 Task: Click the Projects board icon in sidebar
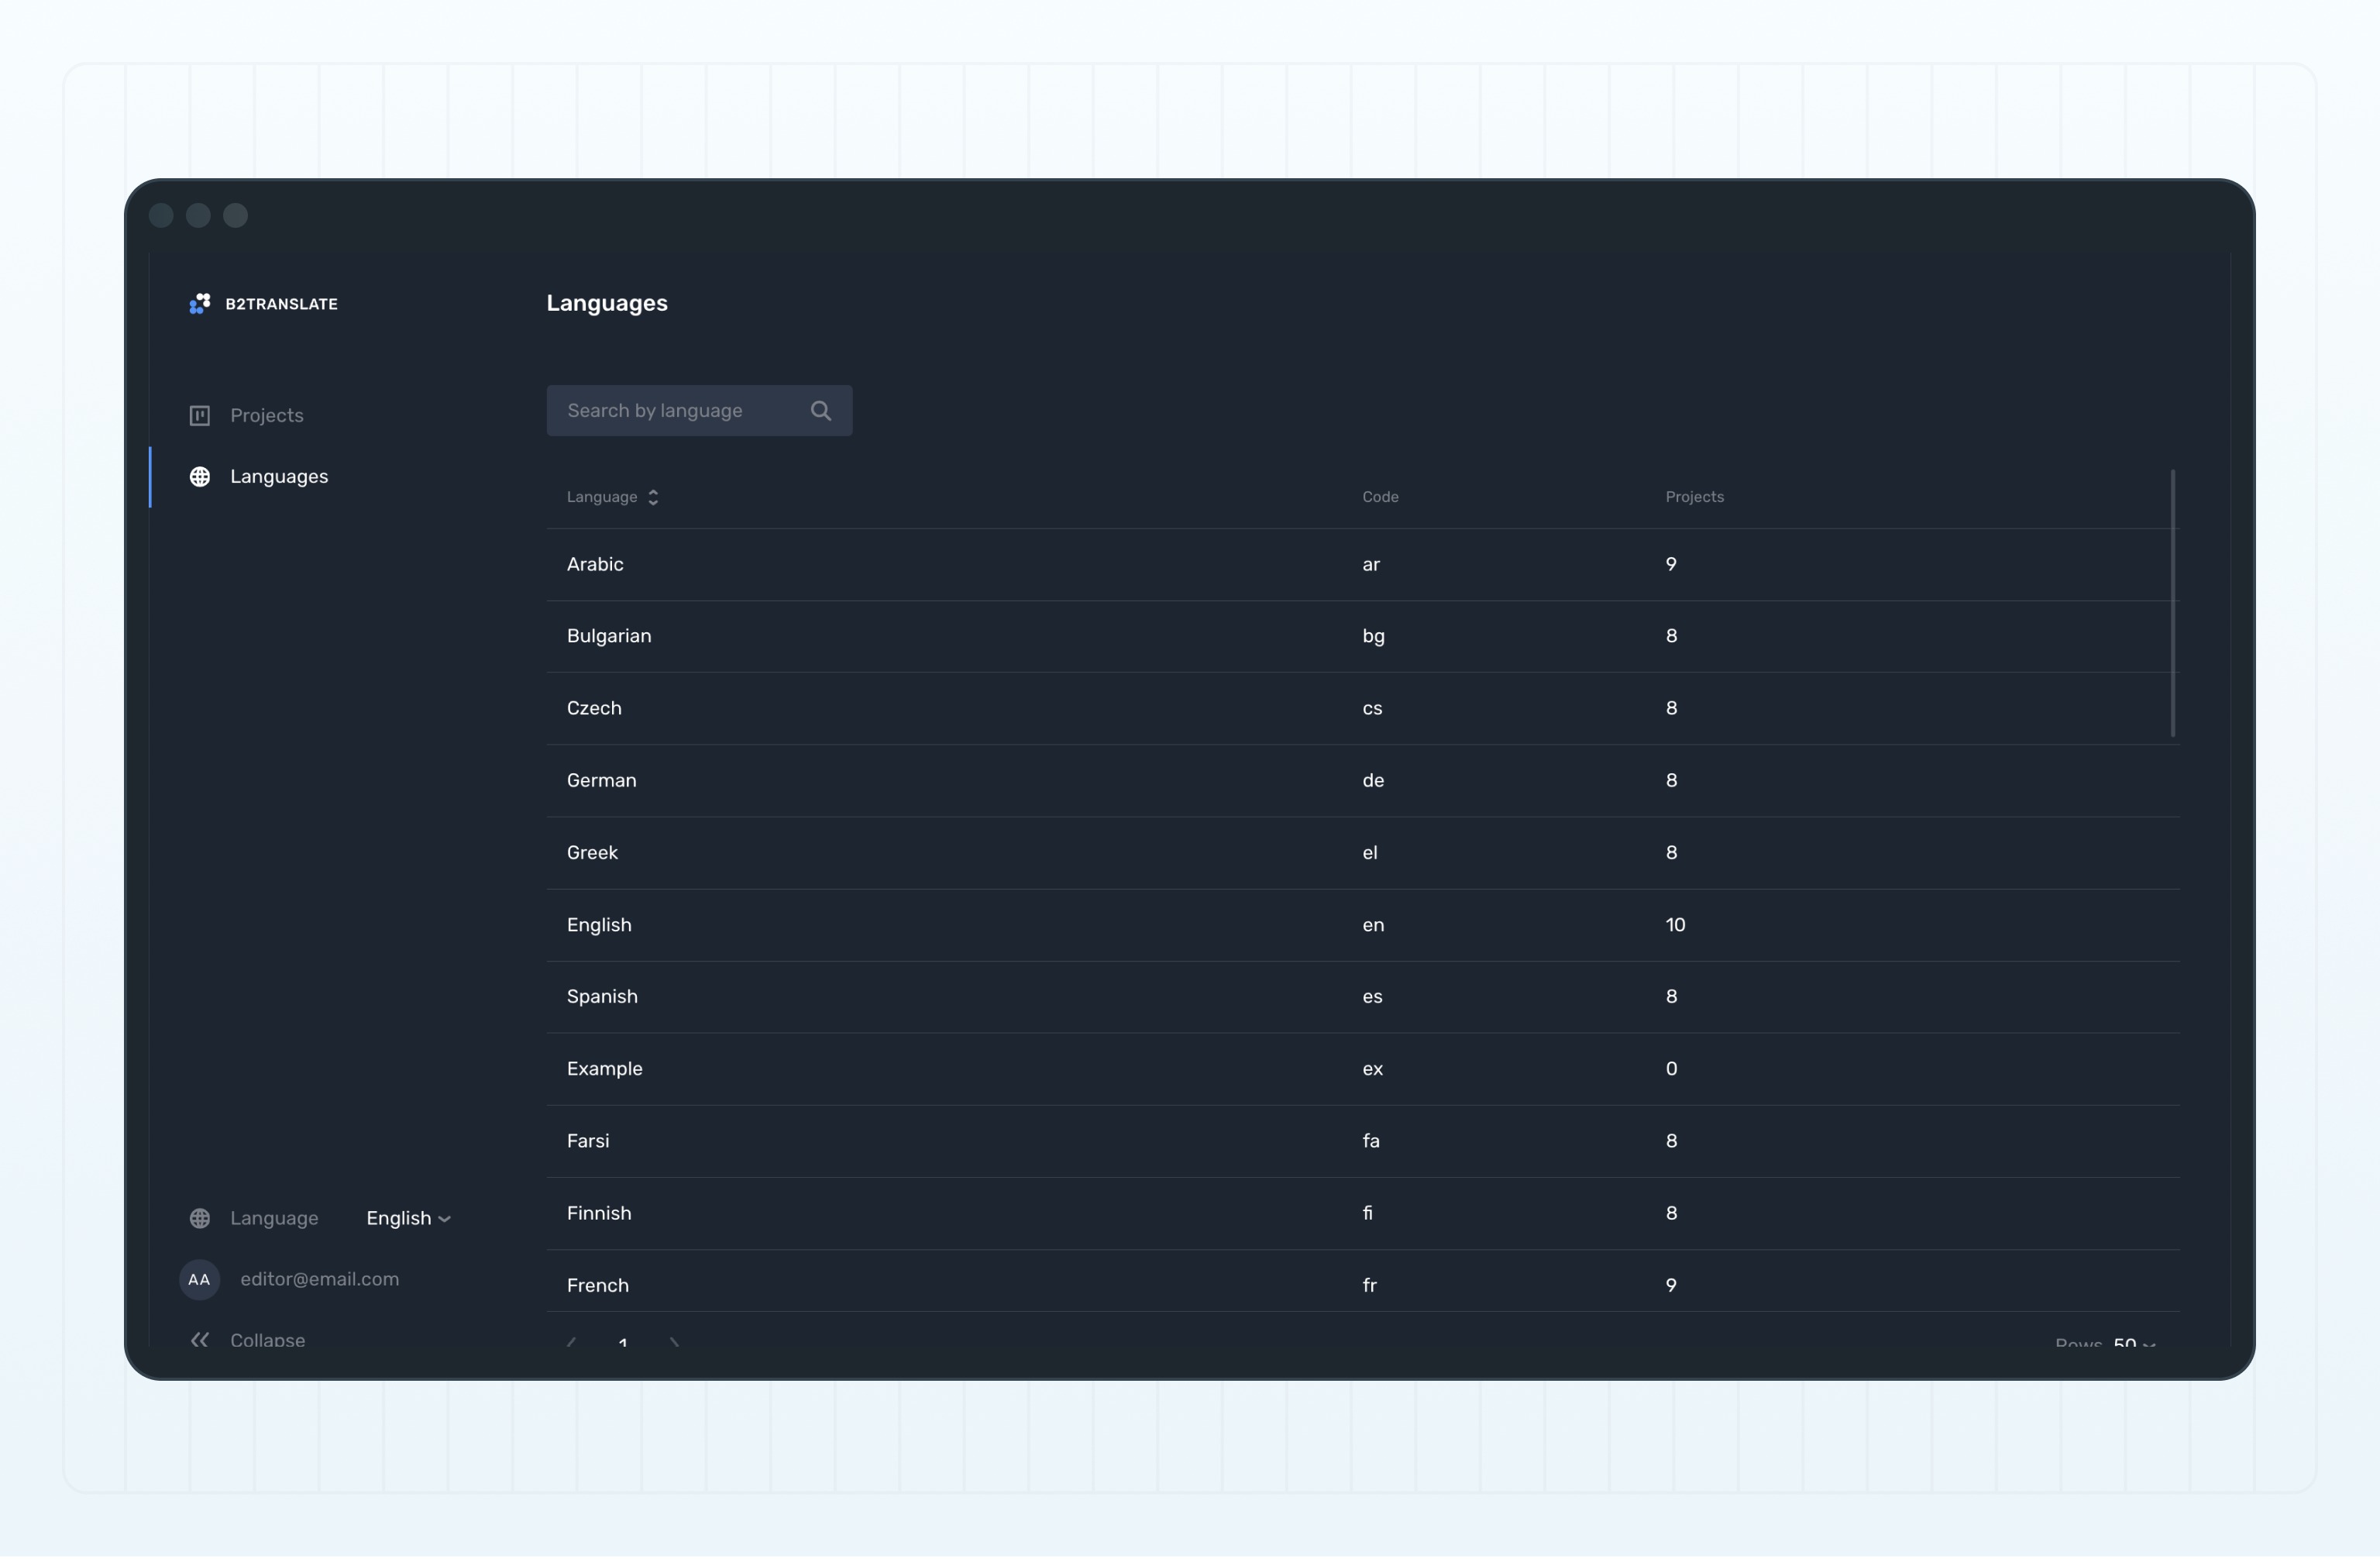tap(200, 415)
